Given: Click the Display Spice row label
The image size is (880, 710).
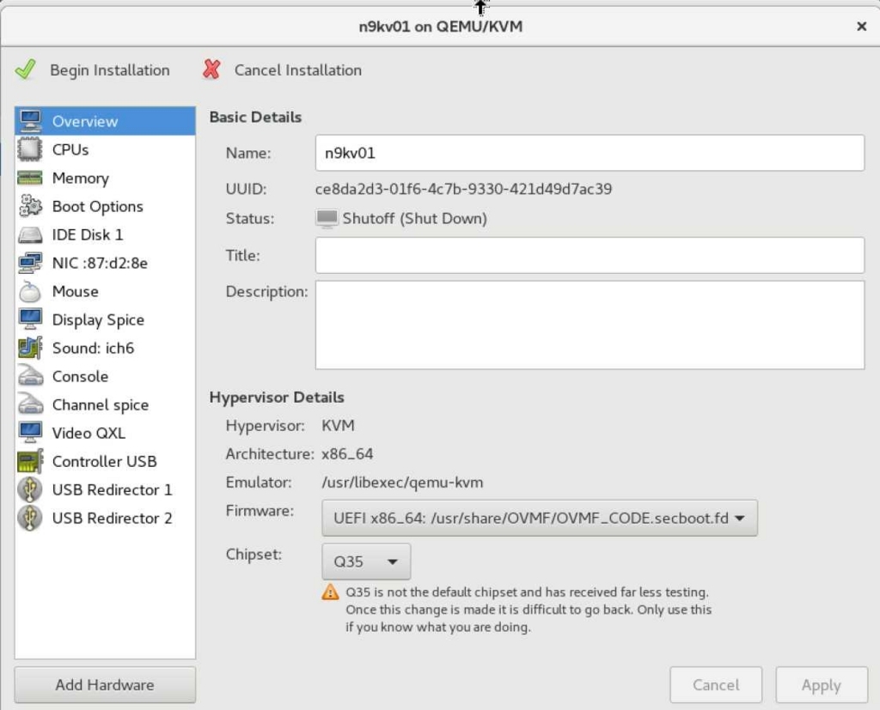Looking at the screenshot, I should click(x=98, y=319).
